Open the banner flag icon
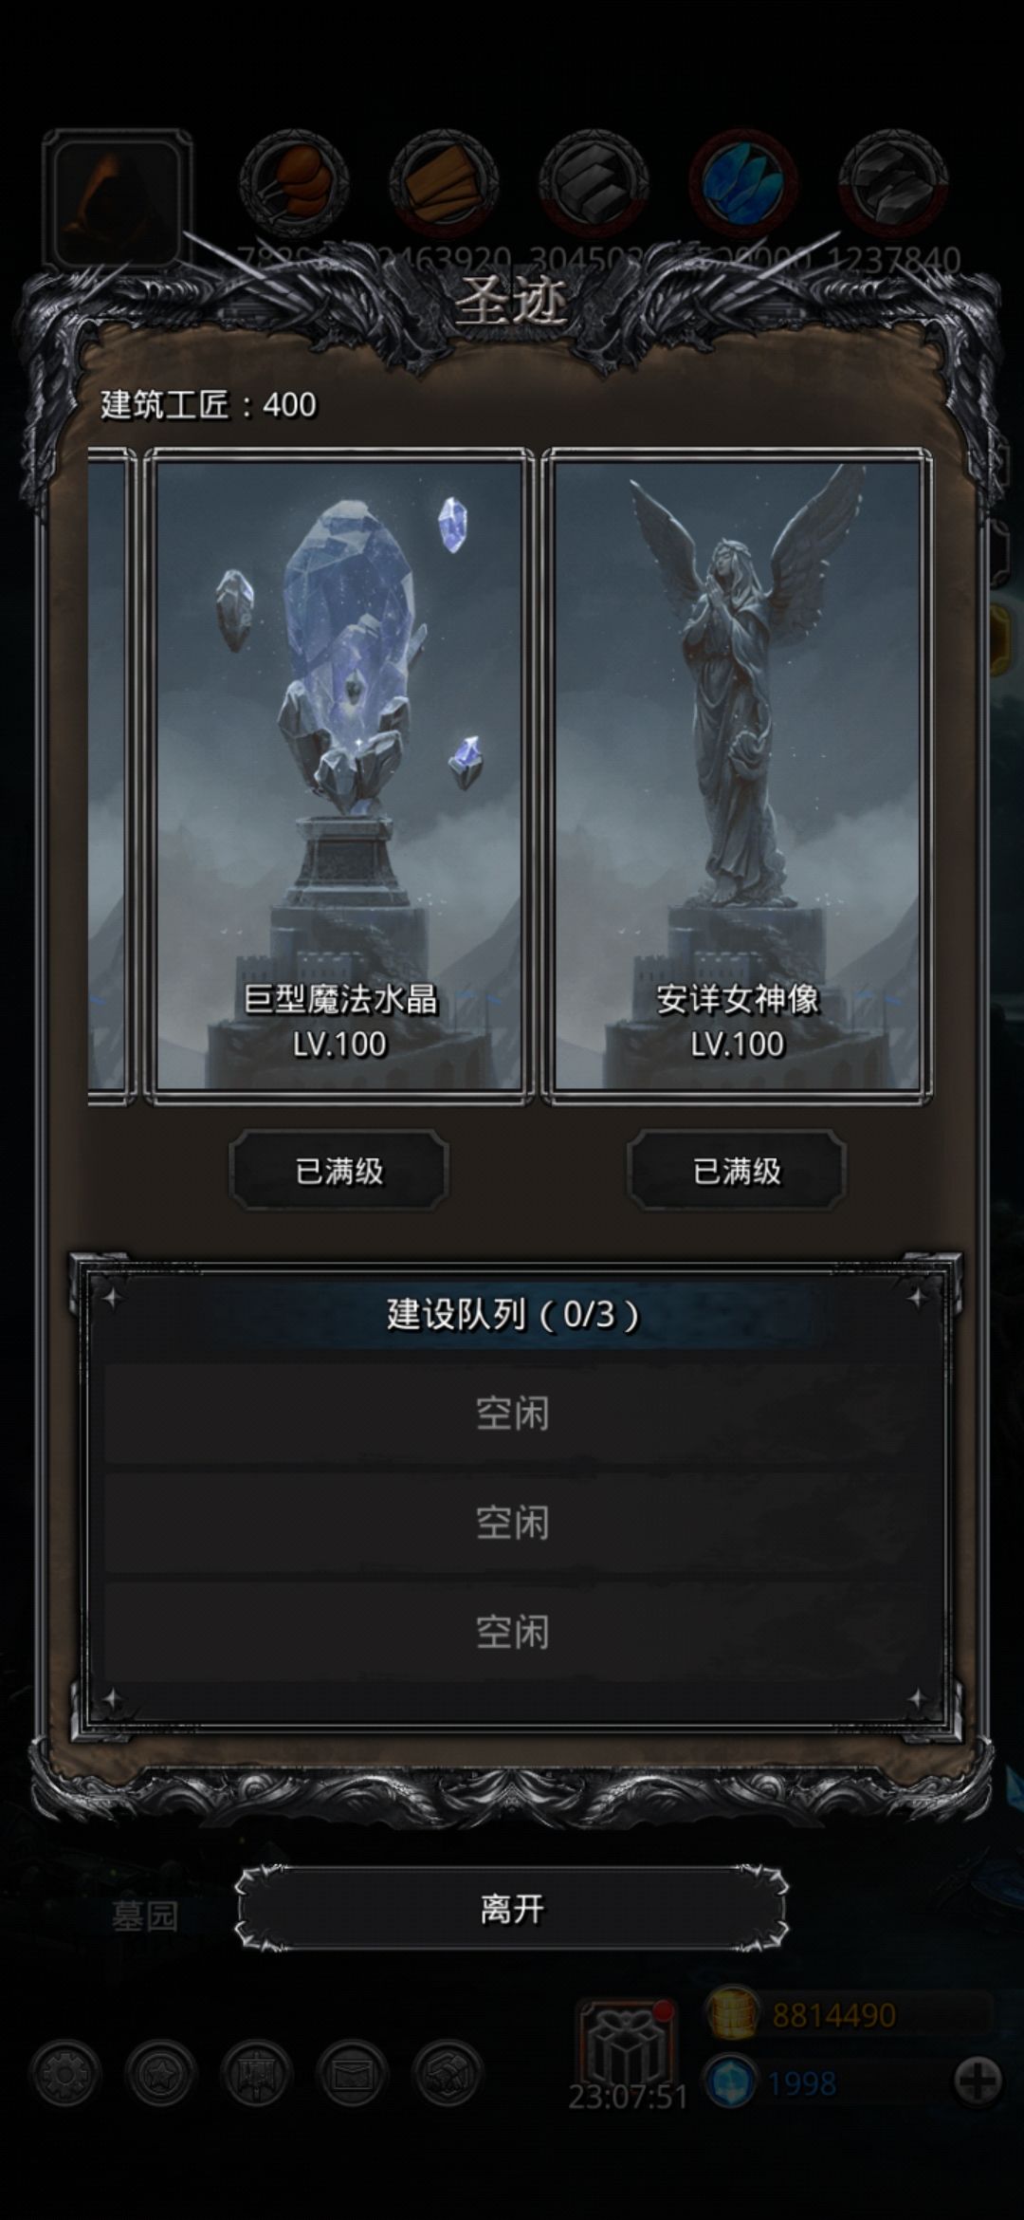Image resolution: width=1024 pixels, height=2220 pixels. (256, 2075)
